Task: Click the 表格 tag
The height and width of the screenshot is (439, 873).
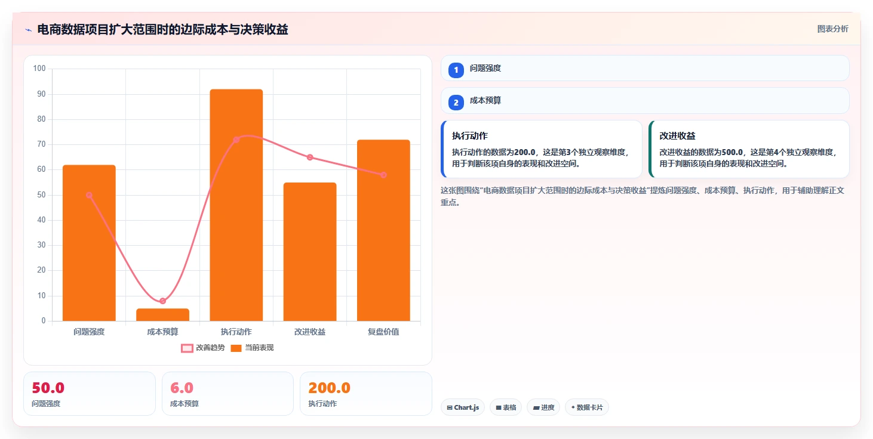Action: pos(506,407)
